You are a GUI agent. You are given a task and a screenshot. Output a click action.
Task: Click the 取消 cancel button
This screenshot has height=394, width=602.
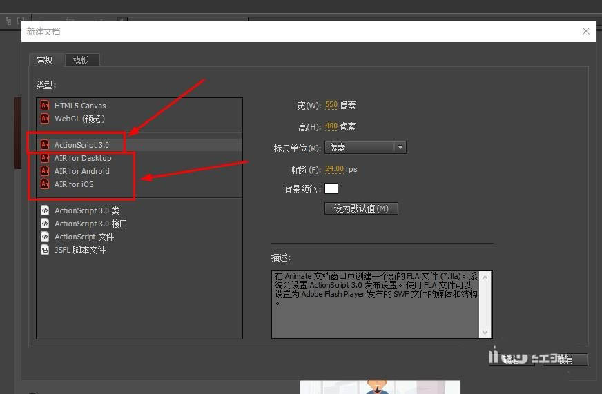[565, 359]
